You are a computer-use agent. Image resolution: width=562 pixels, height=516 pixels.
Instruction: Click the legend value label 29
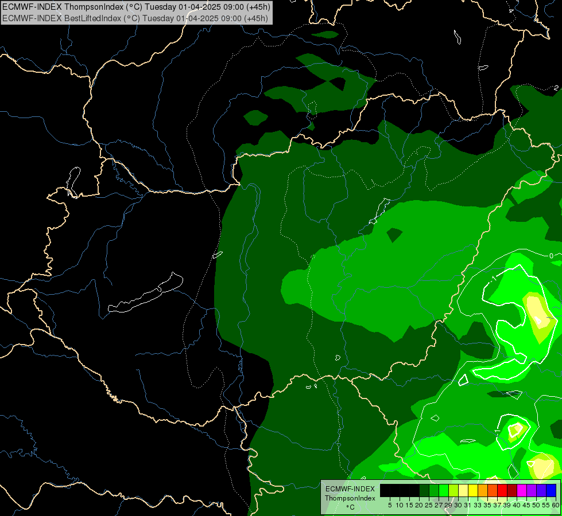point(448,505)
